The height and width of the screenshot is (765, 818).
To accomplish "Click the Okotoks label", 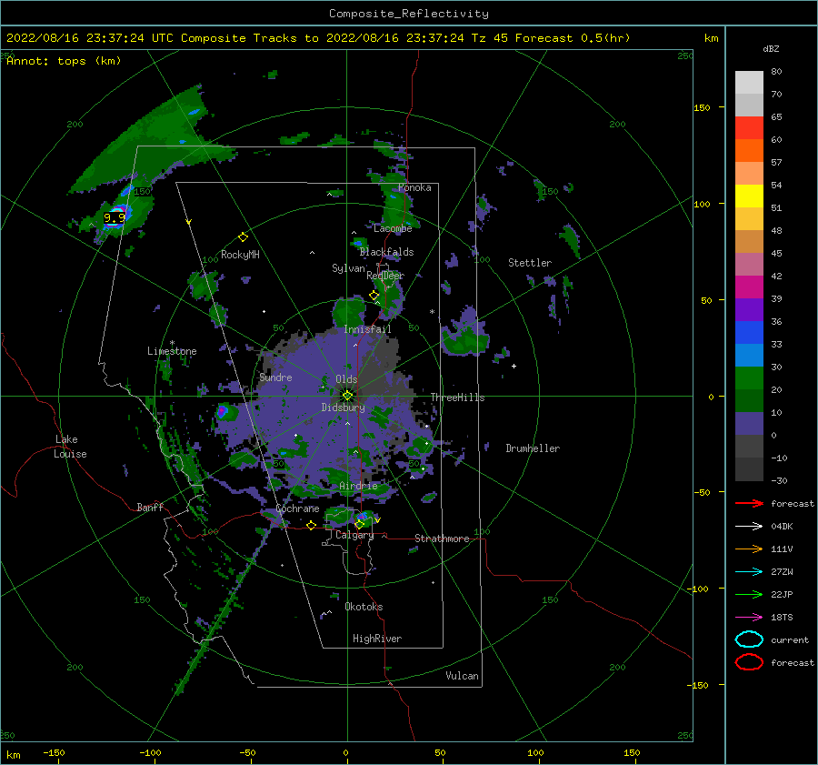I will point(364,607).
